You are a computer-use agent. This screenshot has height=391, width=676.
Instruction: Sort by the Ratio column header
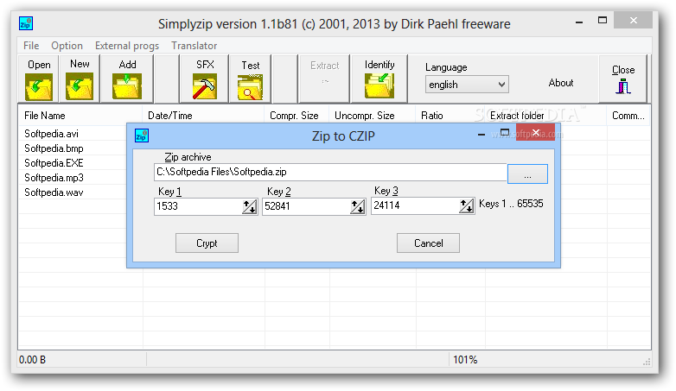450,116
